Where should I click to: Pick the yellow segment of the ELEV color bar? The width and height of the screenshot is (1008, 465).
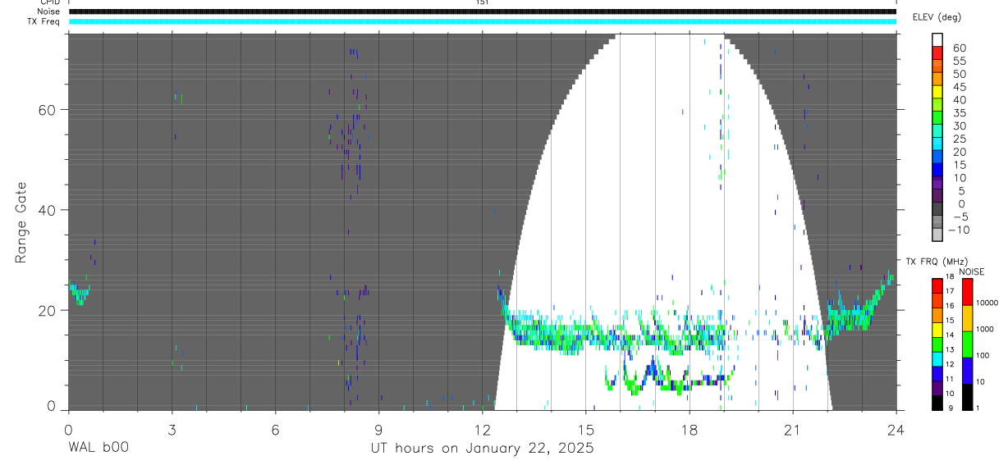pos(937,93)
